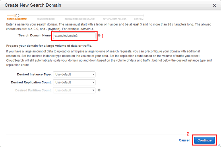Click the Cancel link
The height and width of the screenshot is (147, 221).
[x=184, y=140]
